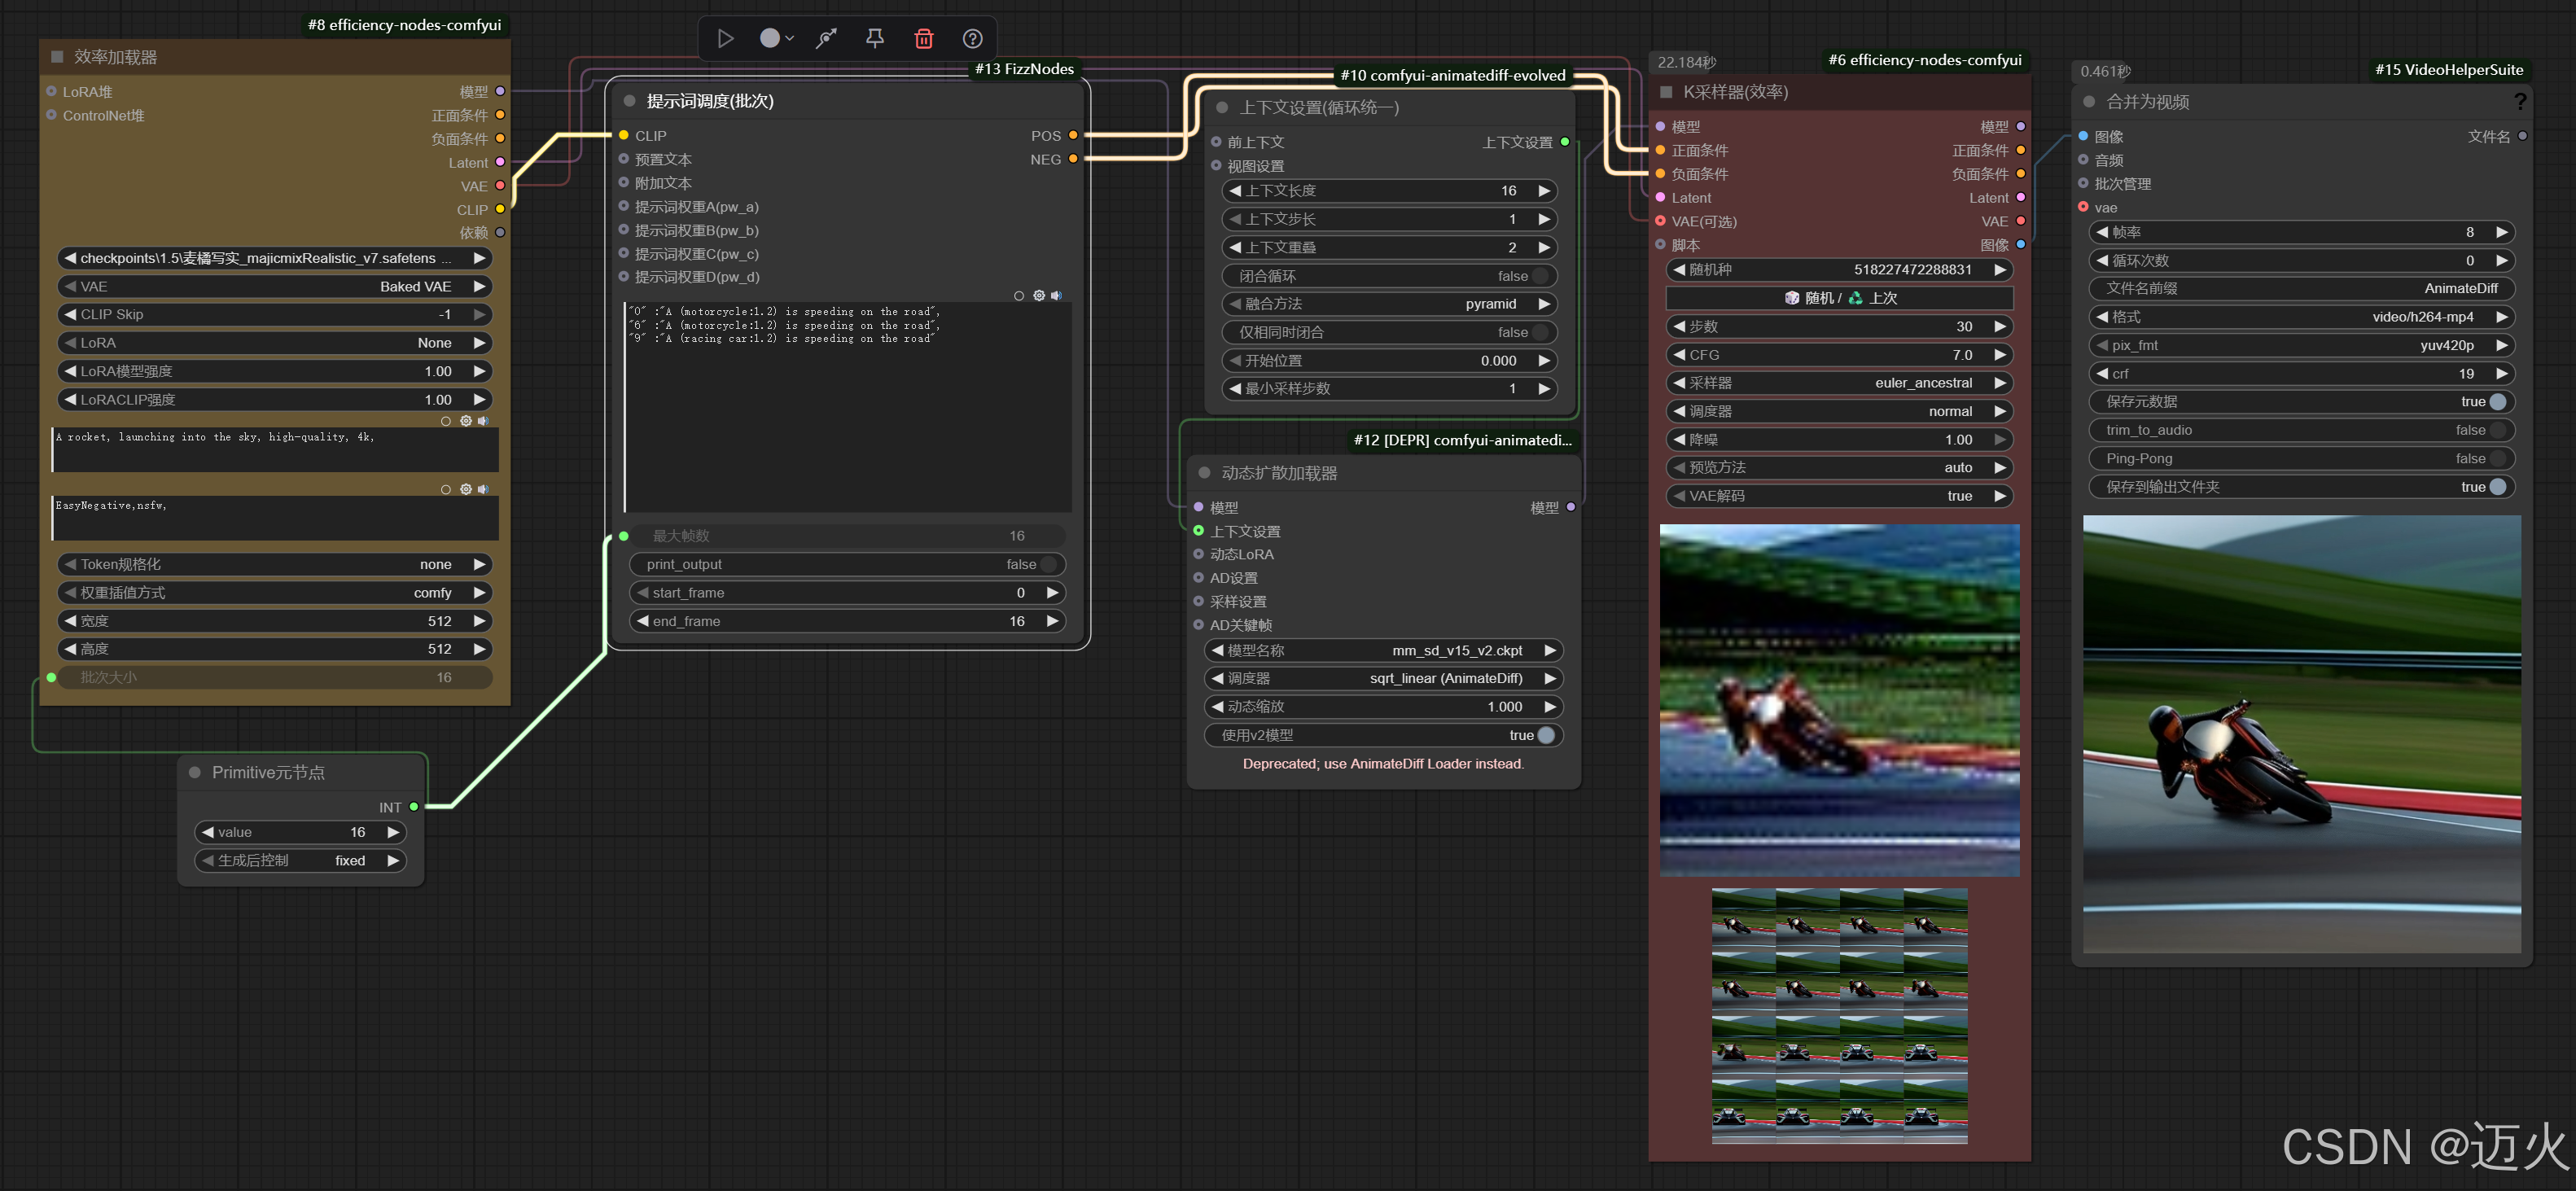Image resolution: width=2576 pixels, height=1191 pixels.
Task: Click the frame grid preview in K采样器
Action: pos(1839,1016)
